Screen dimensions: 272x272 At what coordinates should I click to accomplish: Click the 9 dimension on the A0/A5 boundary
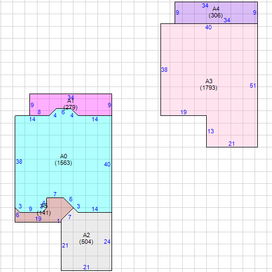pos(30,209)
